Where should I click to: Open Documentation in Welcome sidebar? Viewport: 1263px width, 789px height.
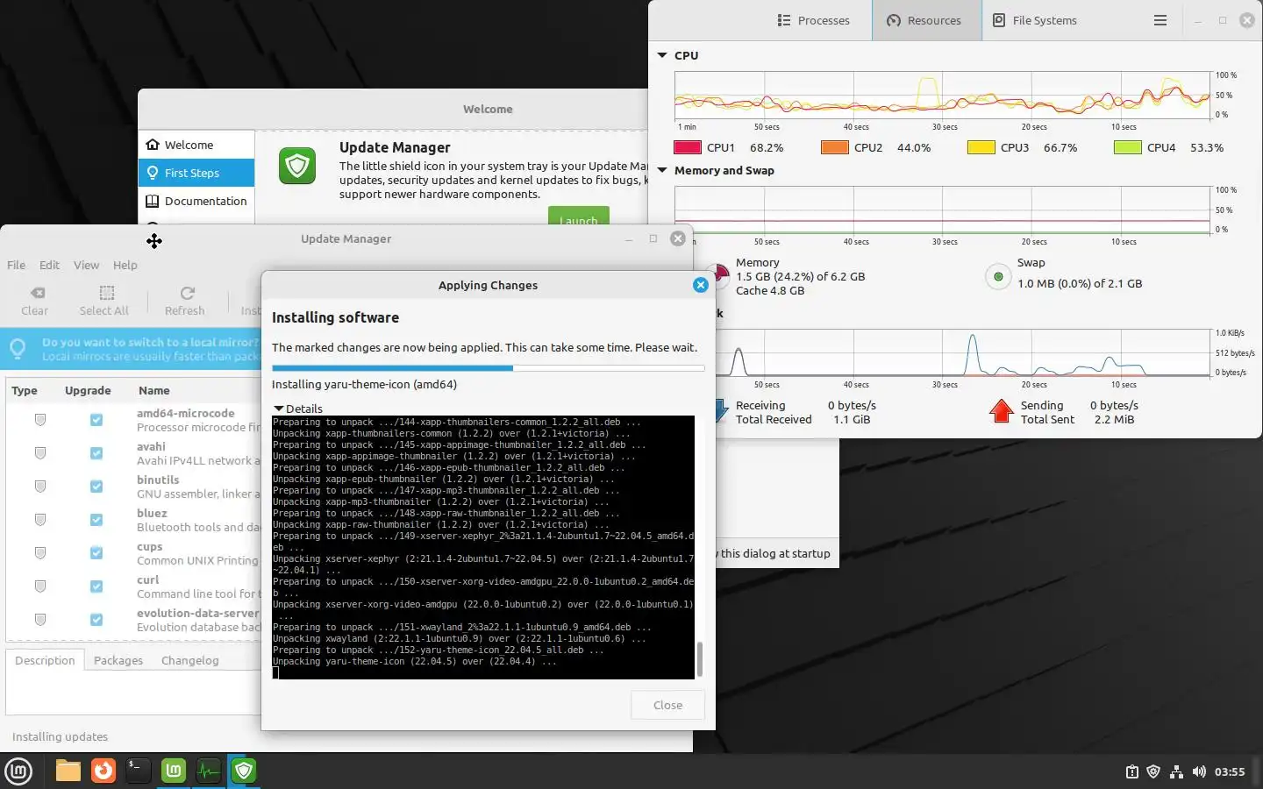196,201
